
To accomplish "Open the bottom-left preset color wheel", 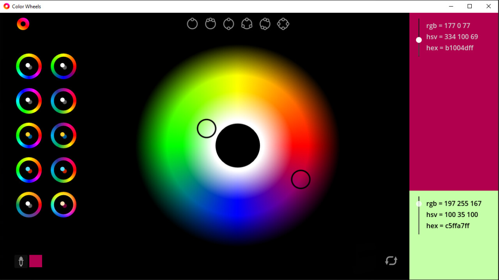I will click(x=29, y=205).
